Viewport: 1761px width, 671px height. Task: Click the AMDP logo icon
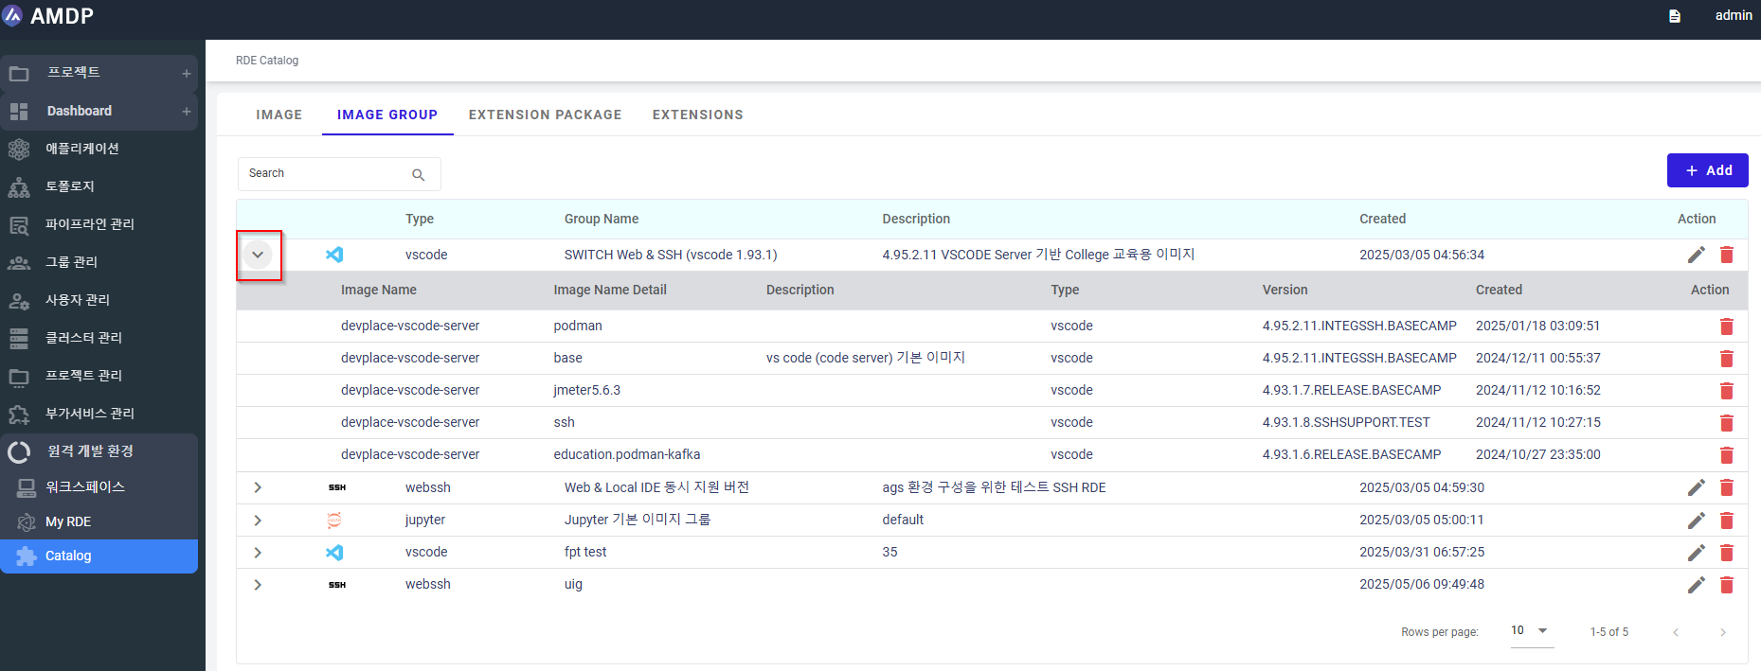point(12,15)
